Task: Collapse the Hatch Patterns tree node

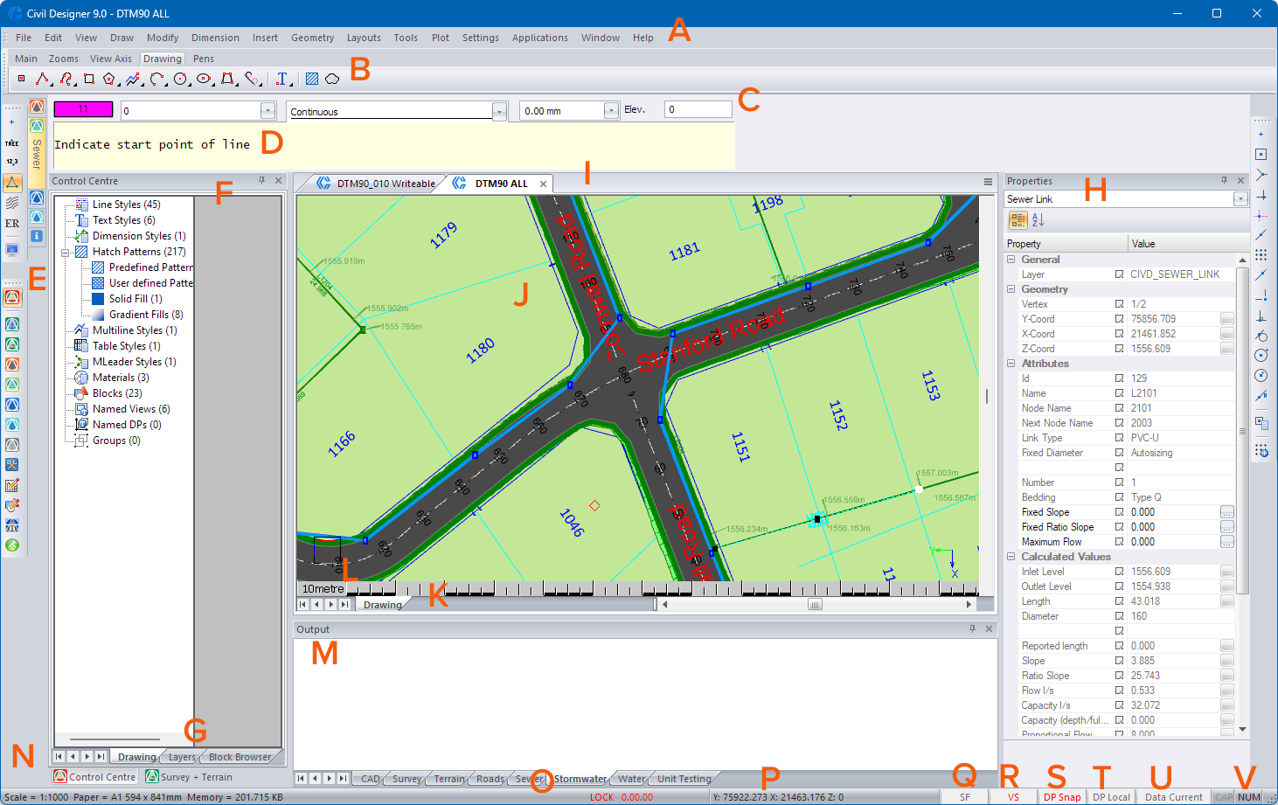Action: [66, 252]
